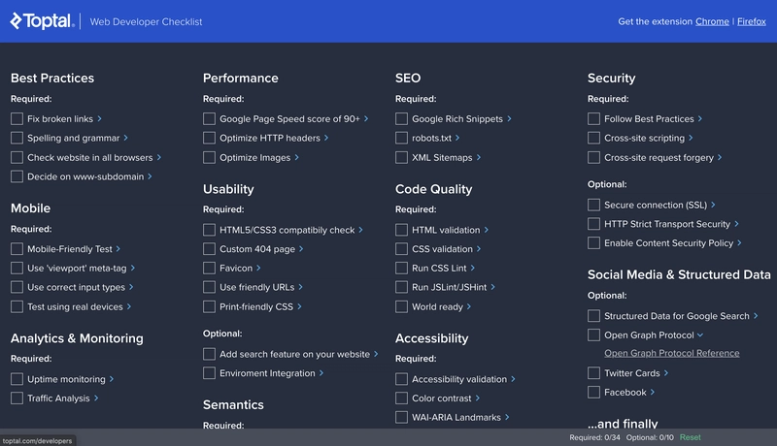Expand the Use correct input types chevron

(x=131, y=287)
